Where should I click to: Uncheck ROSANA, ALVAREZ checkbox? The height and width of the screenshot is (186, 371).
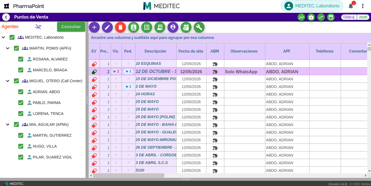click(21, 59)
